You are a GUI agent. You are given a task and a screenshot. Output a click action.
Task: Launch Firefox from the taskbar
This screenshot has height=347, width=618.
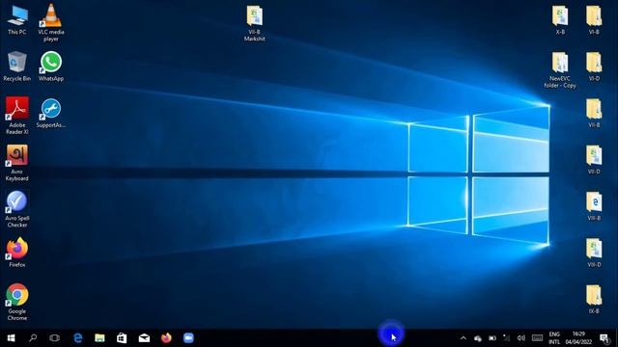[x=166, y=338]
